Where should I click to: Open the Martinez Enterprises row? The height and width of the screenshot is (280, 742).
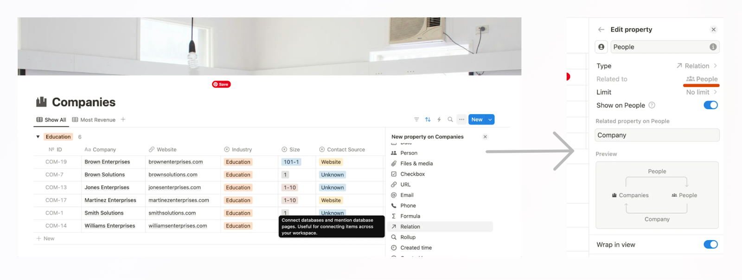click(x=110, y=200)
